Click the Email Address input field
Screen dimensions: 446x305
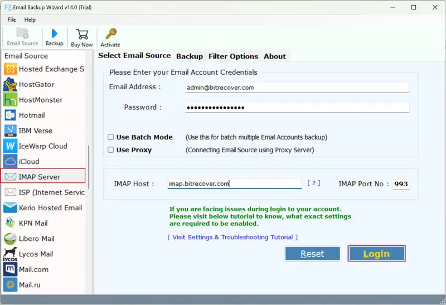coord(297,88)
